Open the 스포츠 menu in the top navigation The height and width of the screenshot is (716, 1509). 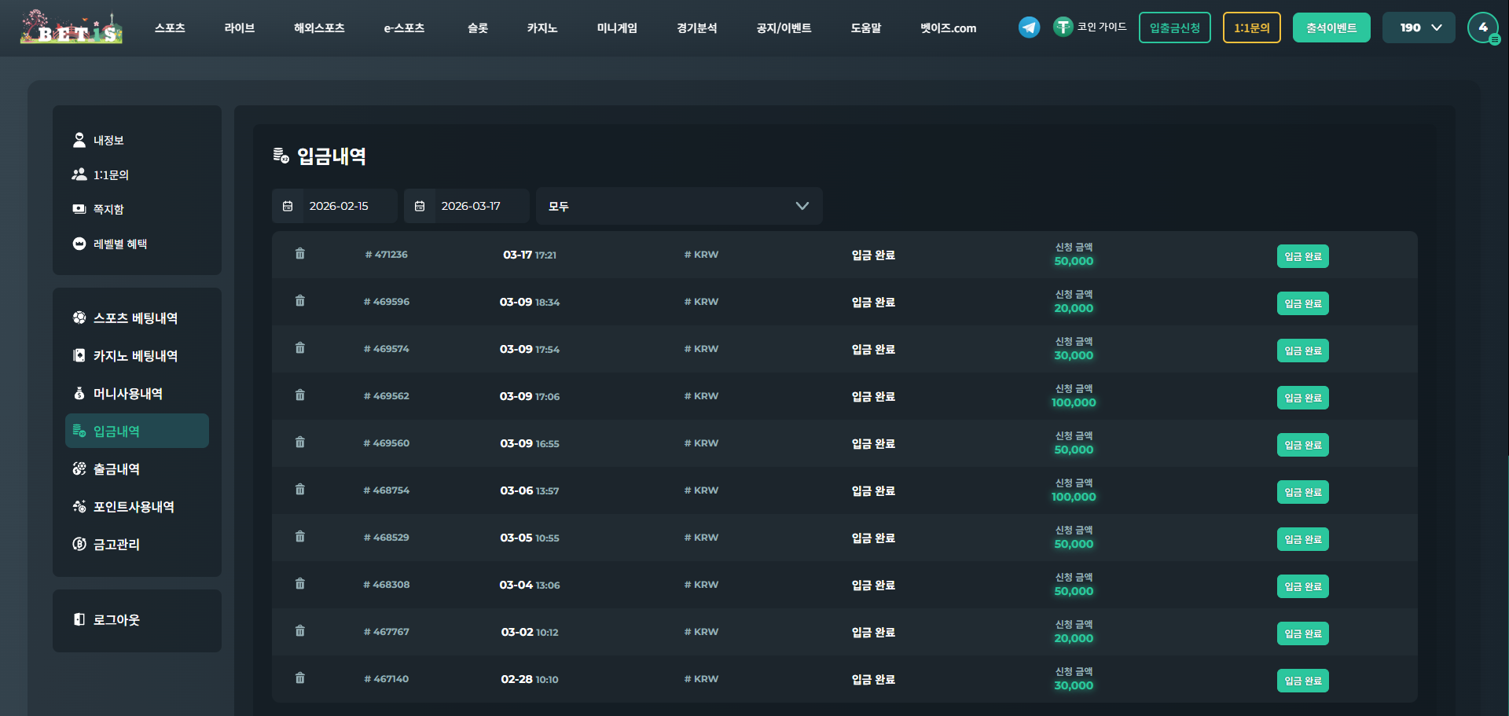click(170, 28)
